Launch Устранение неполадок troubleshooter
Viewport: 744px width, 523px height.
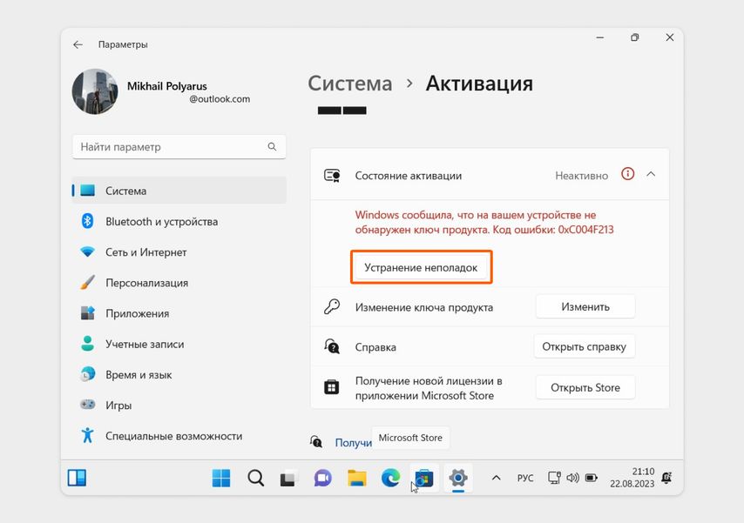(x=421, y=267)
